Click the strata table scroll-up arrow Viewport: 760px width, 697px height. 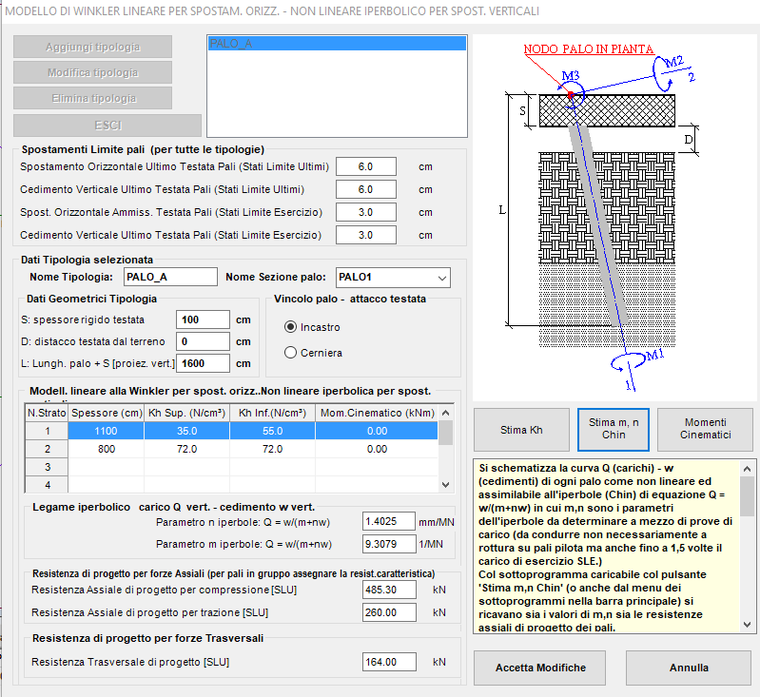(446, 413)
